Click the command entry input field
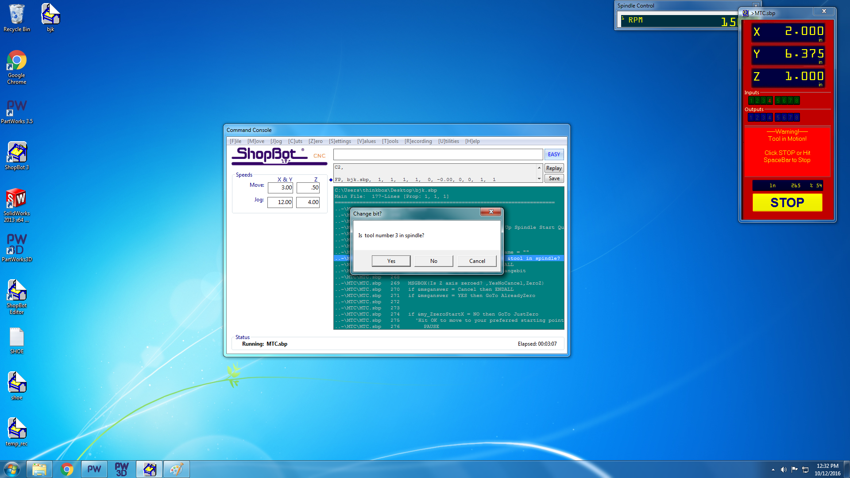This screenshot has height=478, width=850. pos(438,154)
